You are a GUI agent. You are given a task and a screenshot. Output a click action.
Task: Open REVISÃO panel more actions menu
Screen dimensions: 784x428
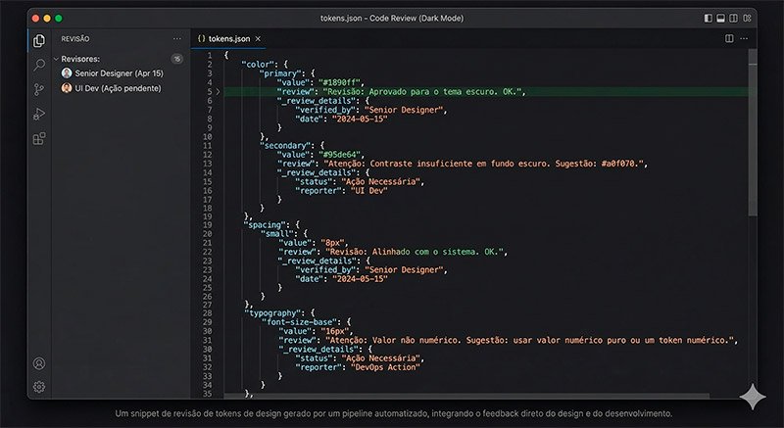pos(177,39)
